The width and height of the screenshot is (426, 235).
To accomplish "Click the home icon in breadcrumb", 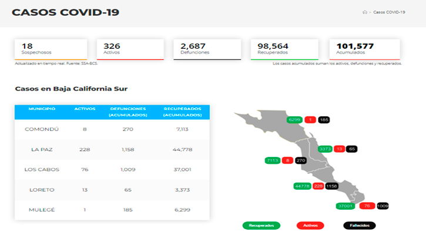I will coord(365,12).
